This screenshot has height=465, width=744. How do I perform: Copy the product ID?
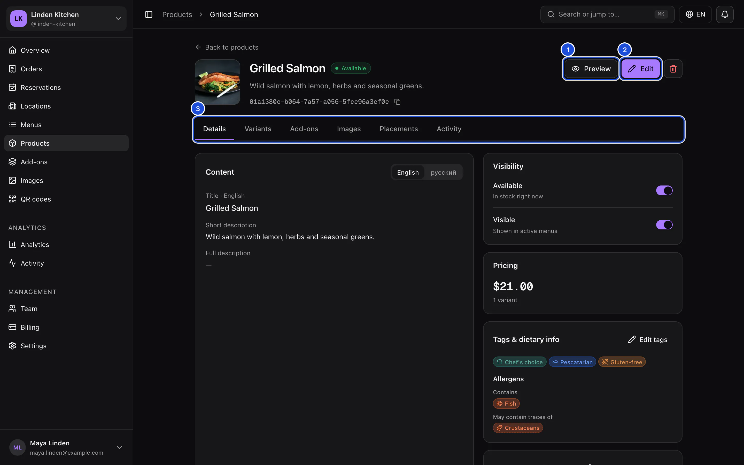tap(397, 102)
